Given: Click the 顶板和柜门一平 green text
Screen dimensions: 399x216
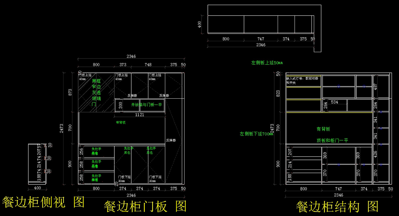Looking at the screenshot, I should coord(332,141).
